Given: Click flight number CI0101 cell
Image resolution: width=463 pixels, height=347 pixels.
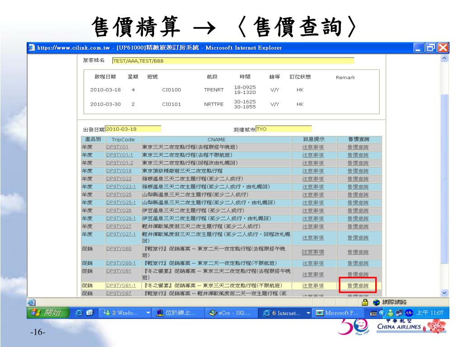Looking at the screenshot, I should [x=171, y=104].
